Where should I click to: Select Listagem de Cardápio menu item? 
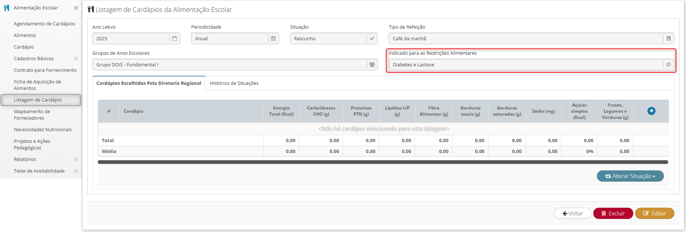pyautogui.click(x=41, y=100)
